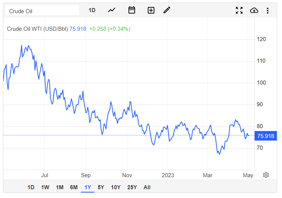Click the 75.918 current price tag on axis
Screen dimensions: 282x198
coord(266,136)
